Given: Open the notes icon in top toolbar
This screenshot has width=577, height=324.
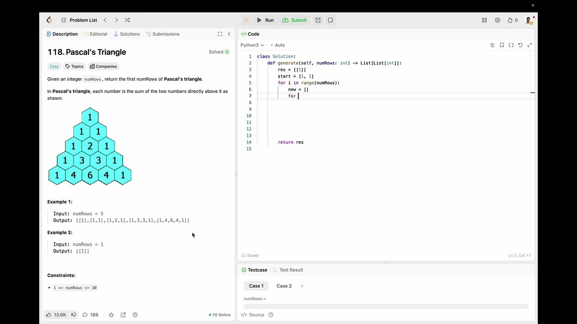Looking at the screenshot, I should [330, 20].
